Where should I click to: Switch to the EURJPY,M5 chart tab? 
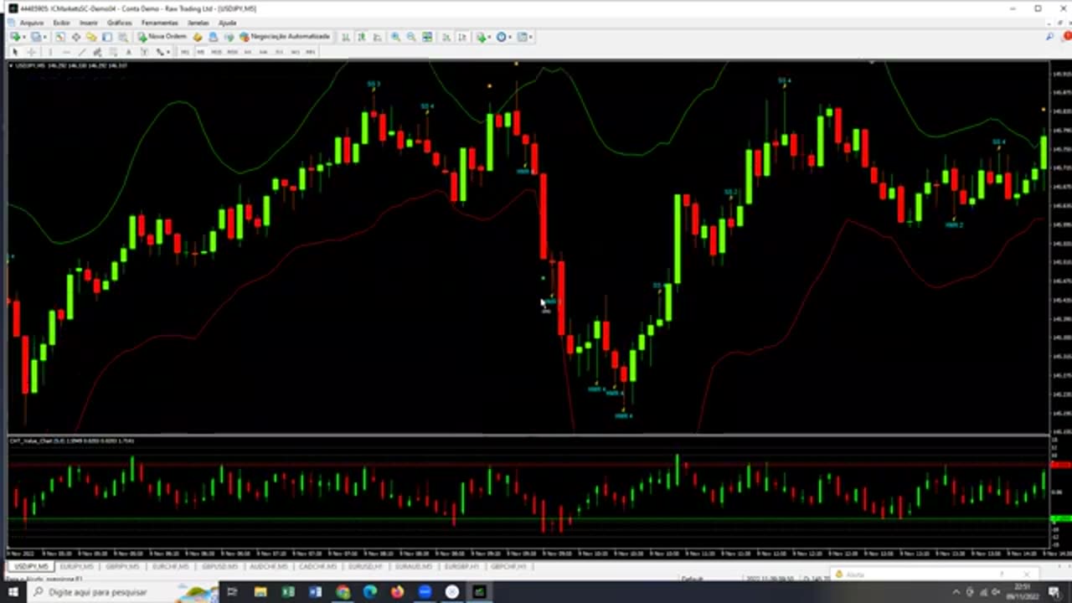76,567
